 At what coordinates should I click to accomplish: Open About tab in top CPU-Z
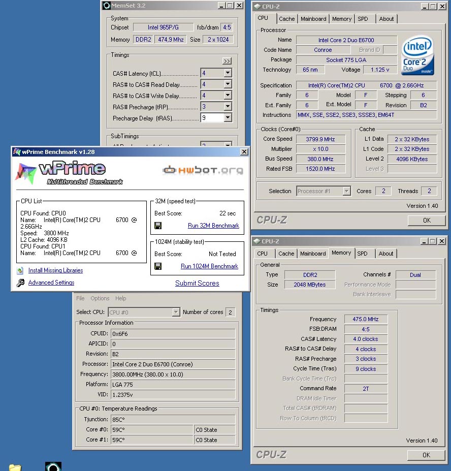point(386,19)
